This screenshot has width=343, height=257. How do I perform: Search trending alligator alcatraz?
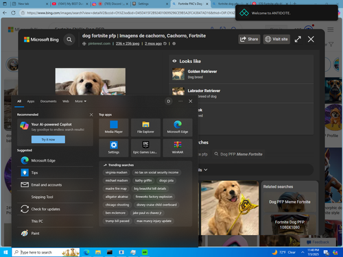tap(117, 197)
